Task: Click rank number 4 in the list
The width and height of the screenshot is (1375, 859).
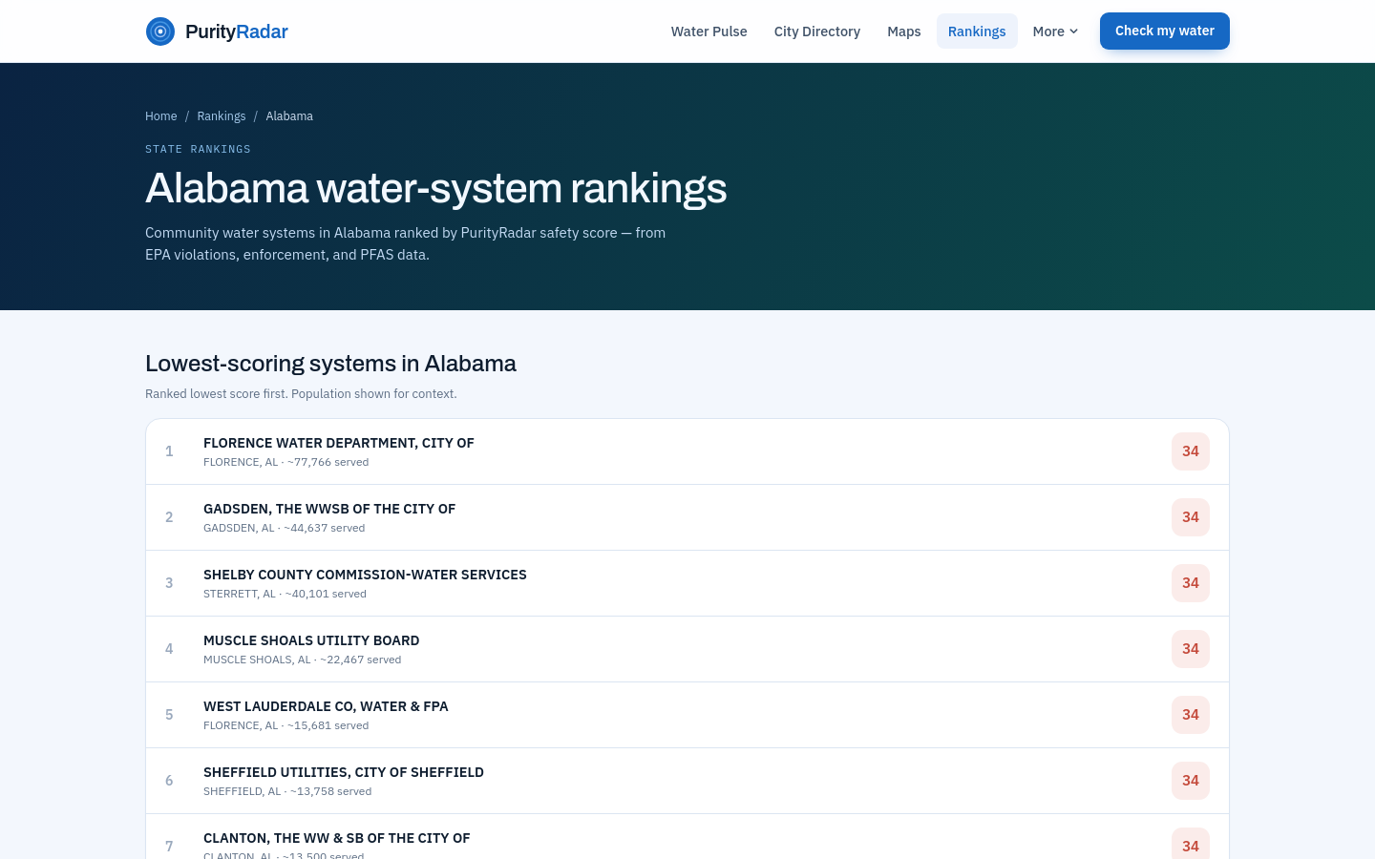Action: coord(169,649)
